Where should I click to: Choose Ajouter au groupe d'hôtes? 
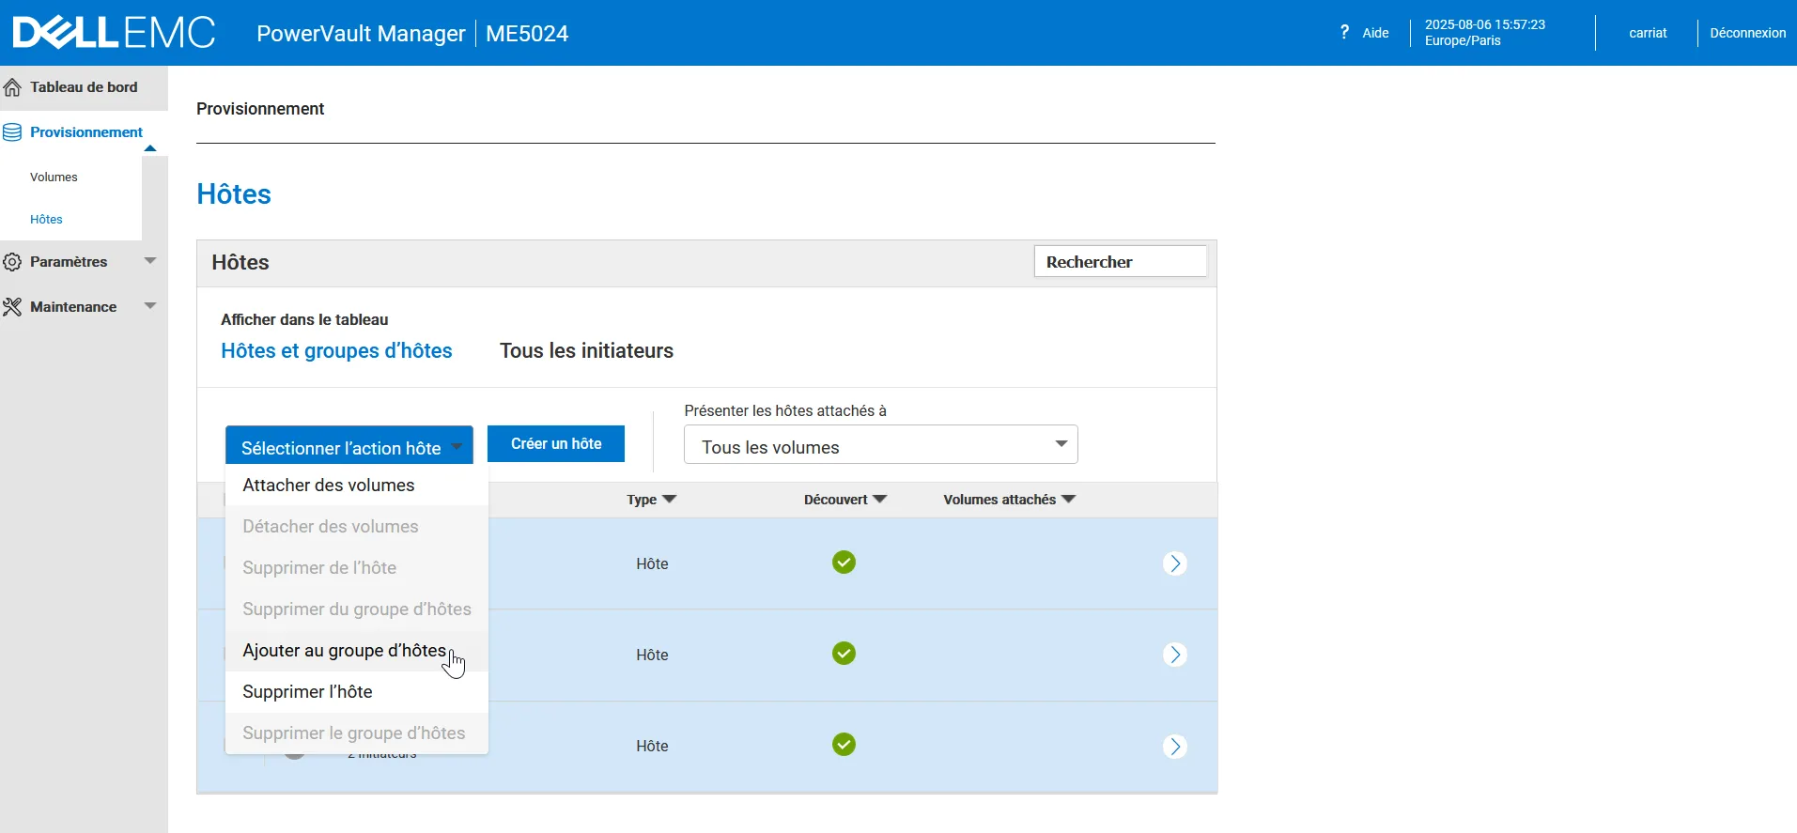(344, 651)
